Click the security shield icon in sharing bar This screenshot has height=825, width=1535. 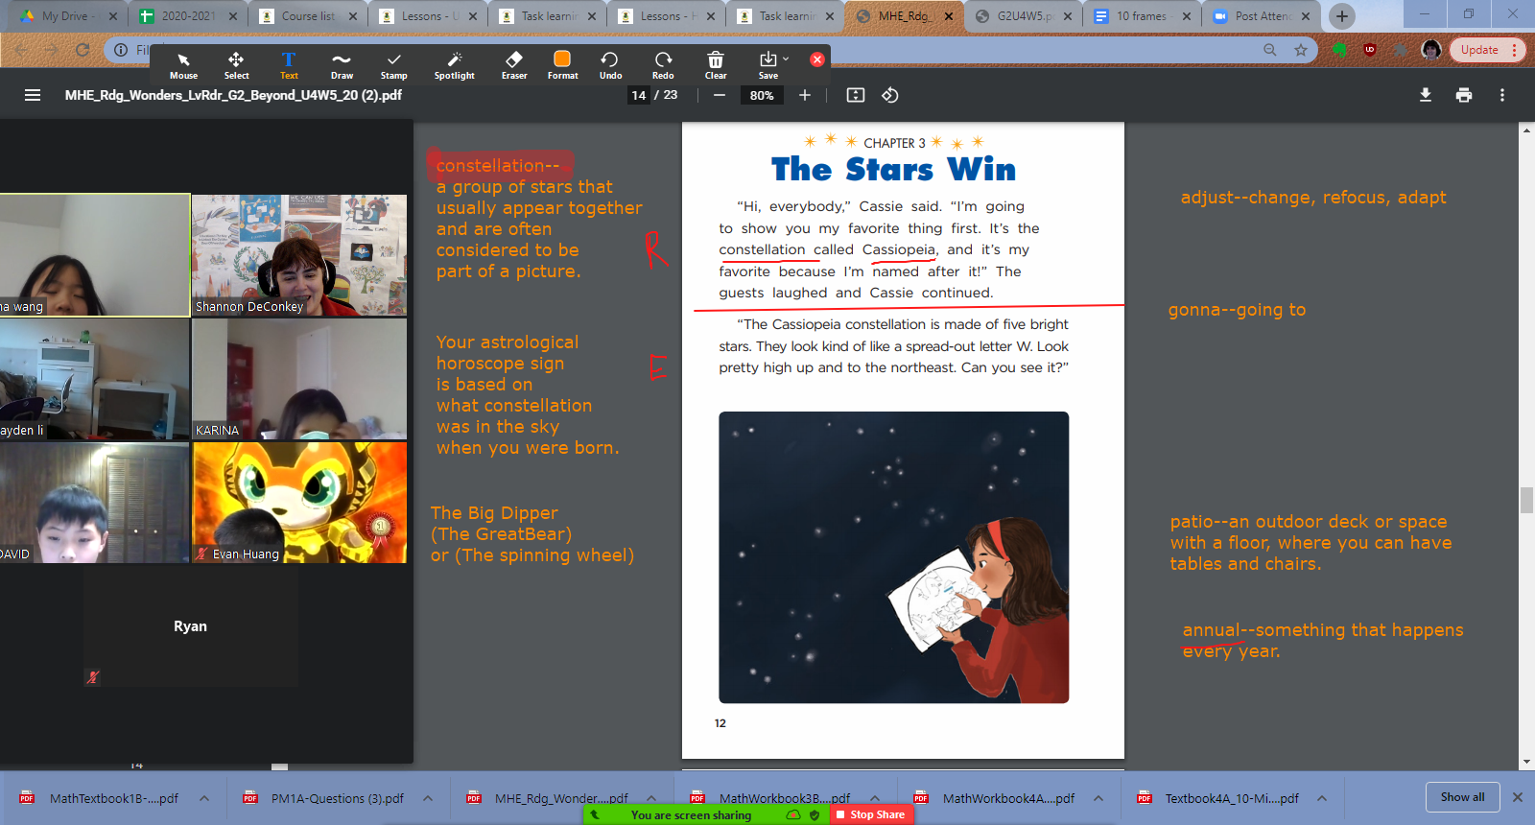click(815, 814)
